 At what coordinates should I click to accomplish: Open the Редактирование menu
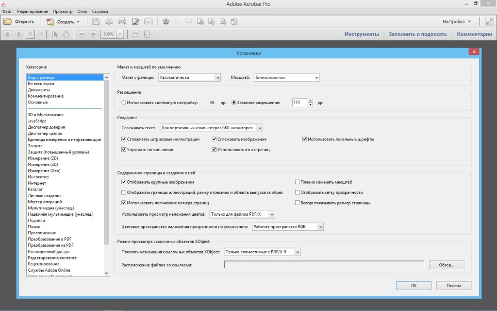[33, 11]
